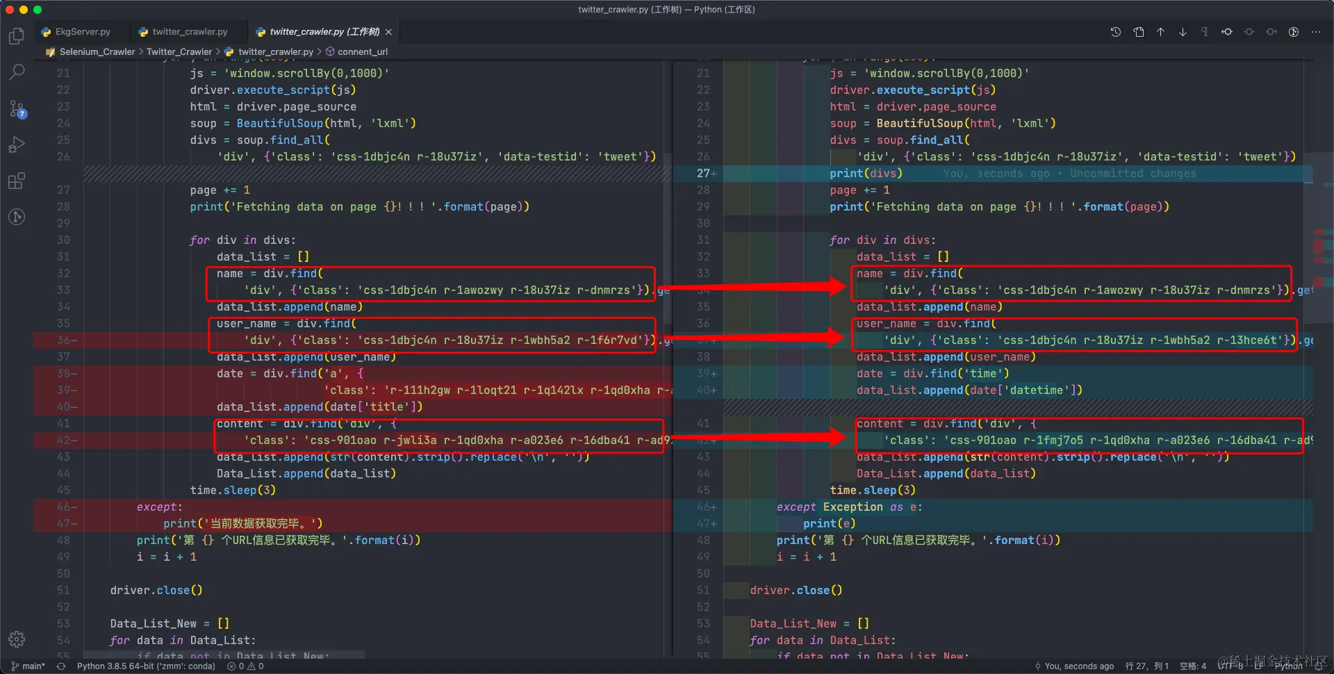Click Twitter_Crawler folder in breadcrumb

pos(179,52)
